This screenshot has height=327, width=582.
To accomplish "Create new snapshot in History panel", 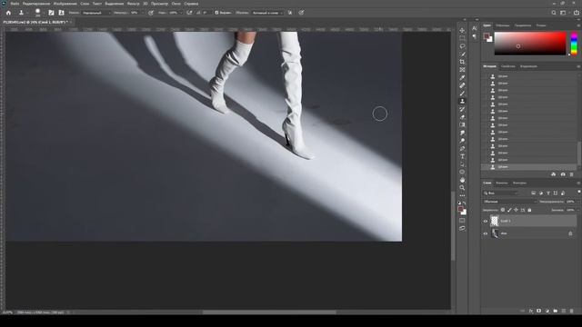I will click(x=563, y=174).
